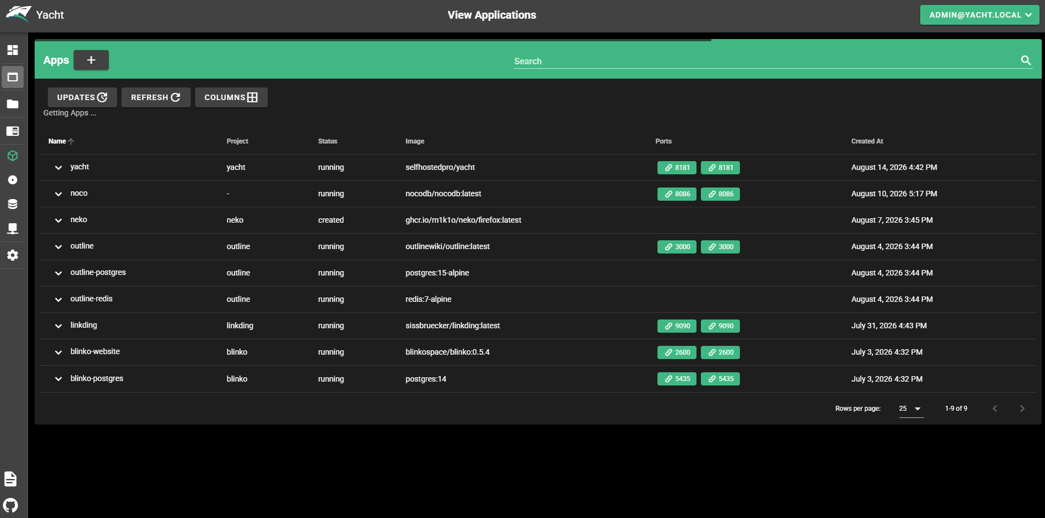This screenshot has height=518, width=1045.
Task: Click the image redis:7-alpine
Action: click(x=428, y=299)
